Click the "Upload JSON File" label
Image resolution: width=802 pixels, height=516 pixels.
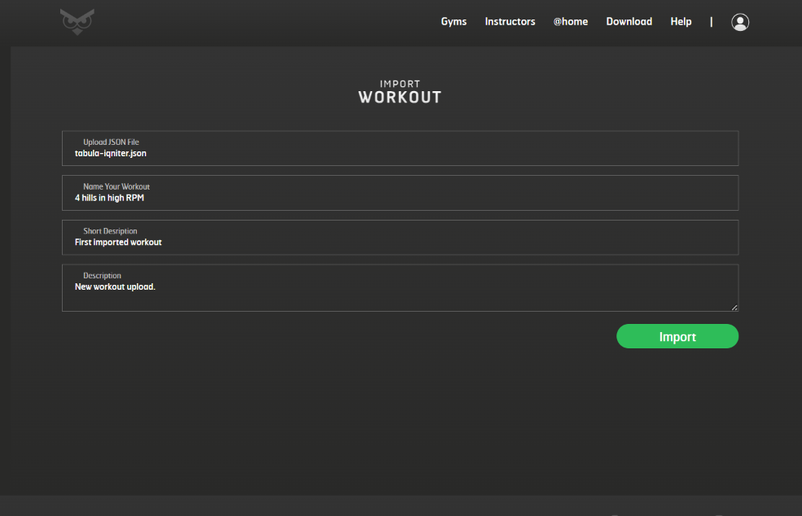coord(111,142)
